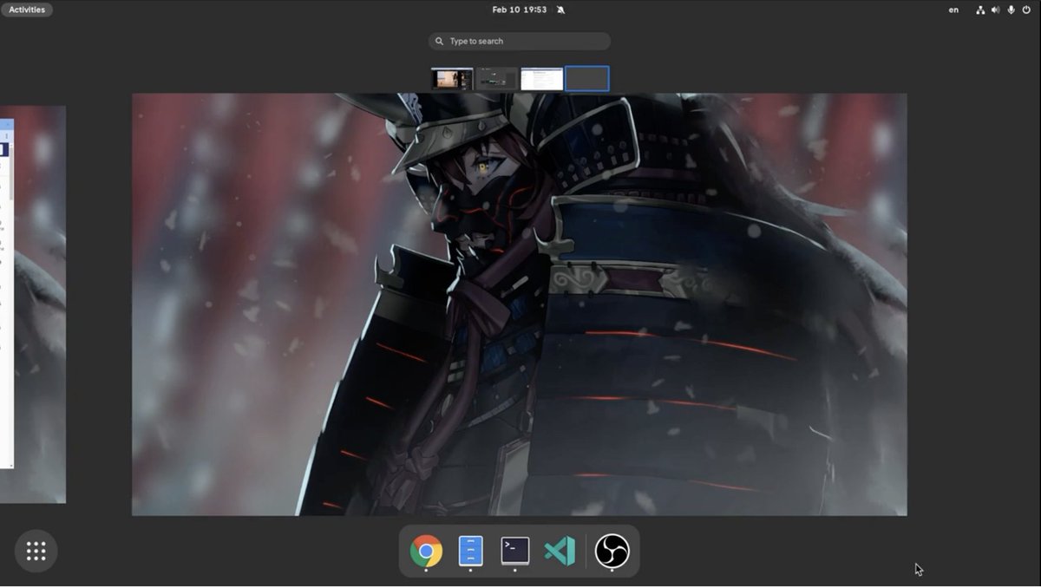Screen dimensions: 1041x588
Task: Click the do-not-disturb bell icon
Action: pos(560,10)
